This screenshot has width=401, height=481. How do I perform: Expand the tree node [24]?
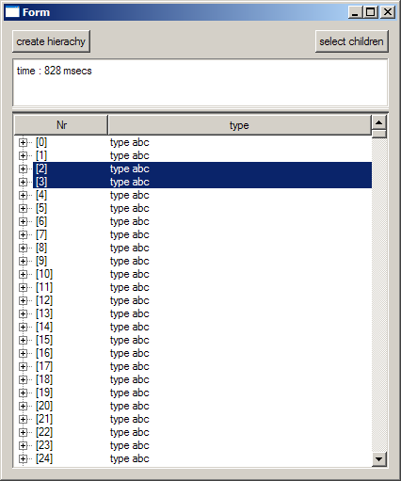click(x=23, y=459)
